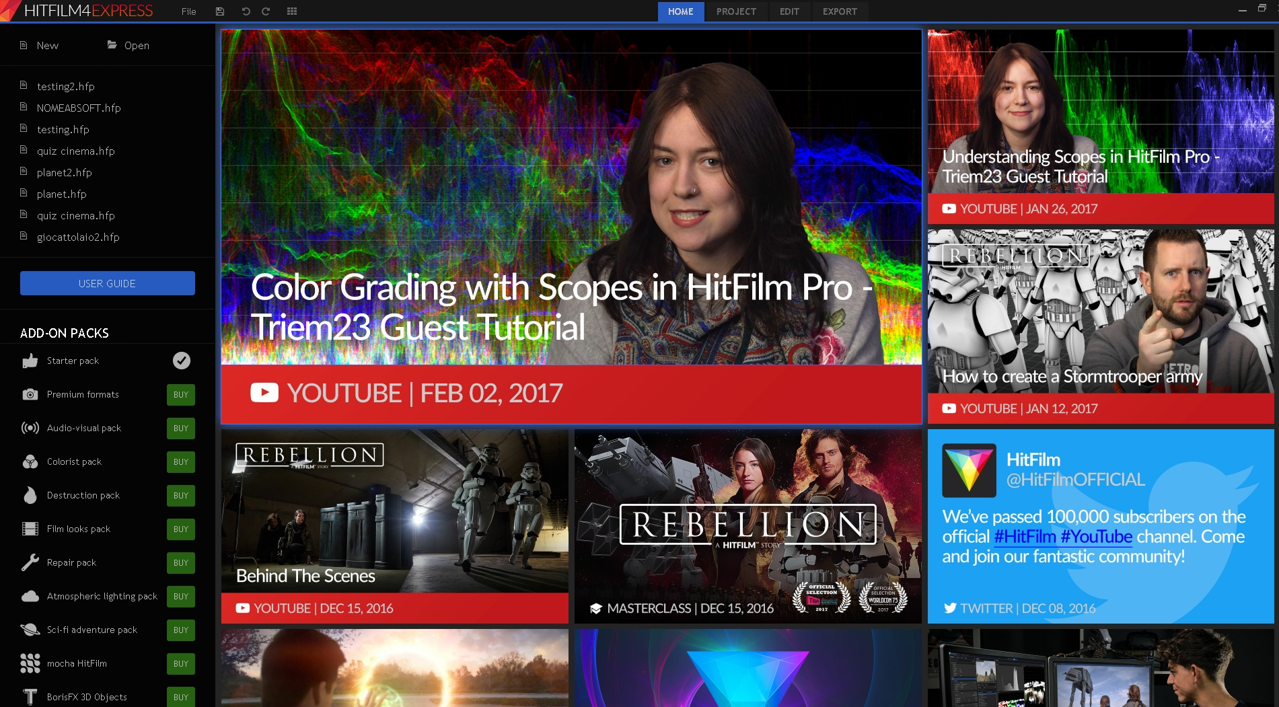The height and width of the screenshot is (707, 1279).
Task: Open recent project NOMEABSOFT.hfp
Action: click(79, 108)
